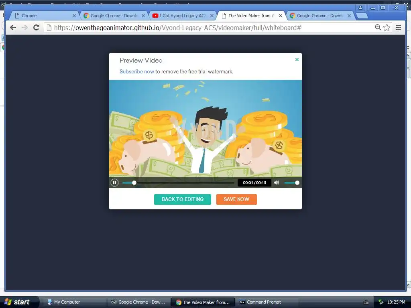
Task: Close the last Google Chrome - Download tab
Action: [x=349, y=16]
